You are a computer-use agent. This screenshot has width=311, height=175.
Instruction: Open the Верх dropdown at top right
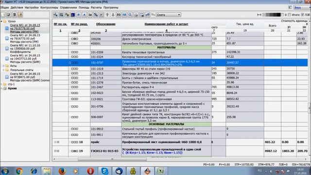click(x=302, y=7)
